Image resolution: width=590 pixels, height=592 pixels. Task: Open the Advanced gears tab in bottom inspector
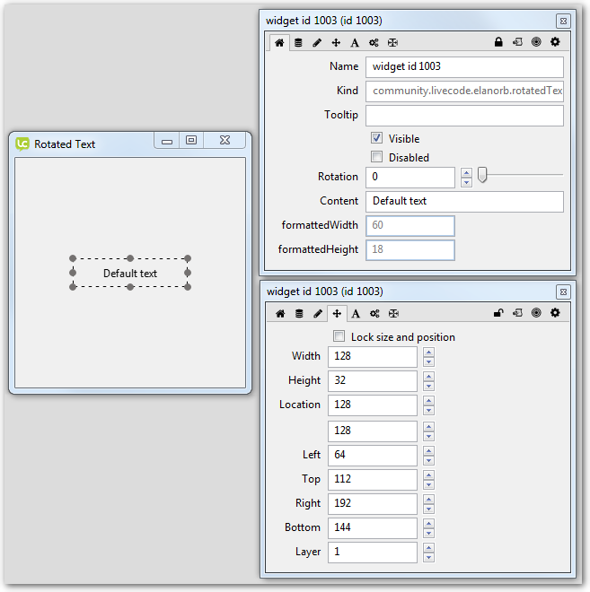coord(374,313)
